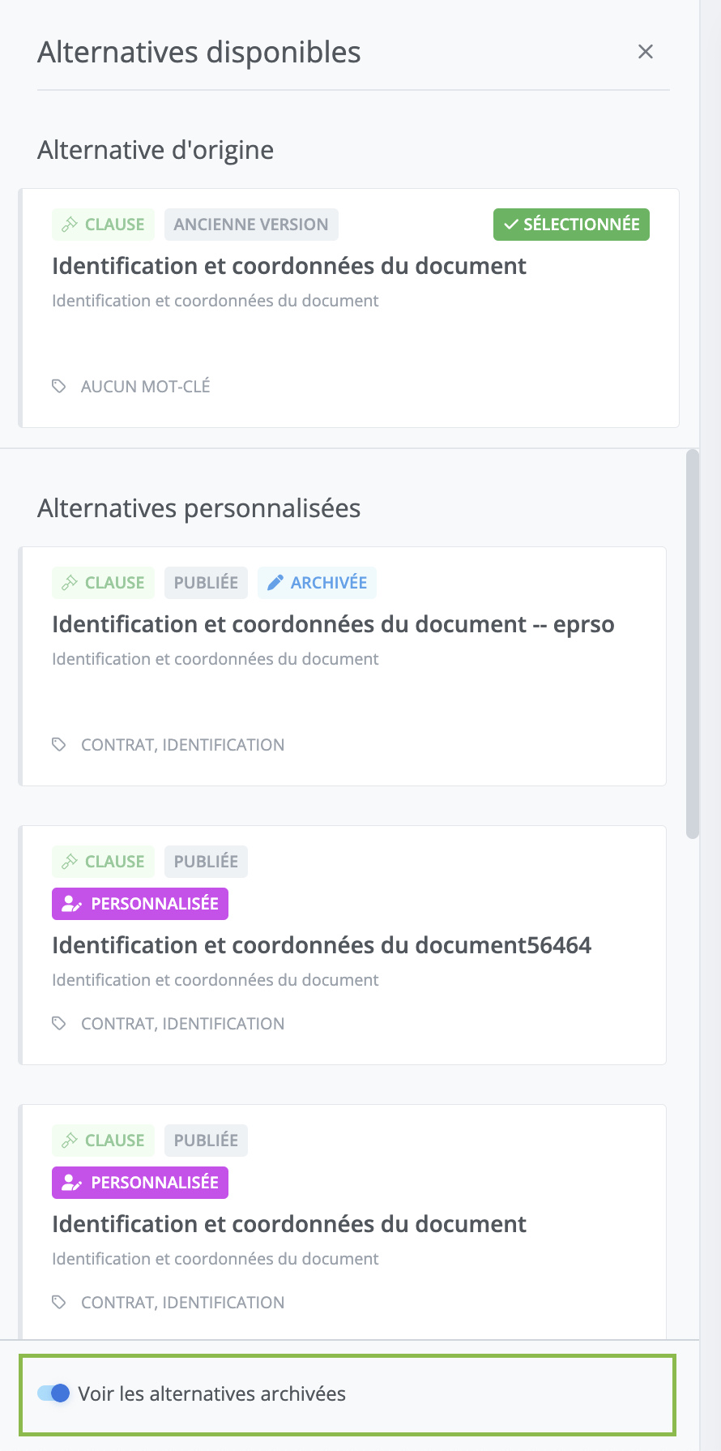Viewport: 721px width, 1451px height.
Task: Click tag icon on the epsro card
Action: click(x=59, y=744)
